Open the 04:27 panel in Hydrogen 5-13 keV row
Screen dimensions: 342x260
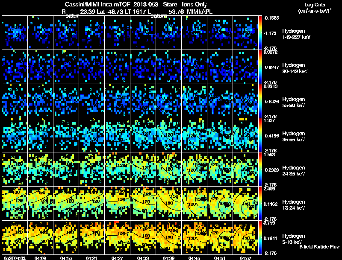pyautogui.click(x=117, y=237)
